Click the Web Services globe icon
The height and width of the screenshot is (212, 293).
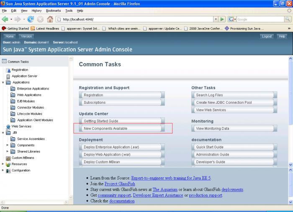pos(8,126)
